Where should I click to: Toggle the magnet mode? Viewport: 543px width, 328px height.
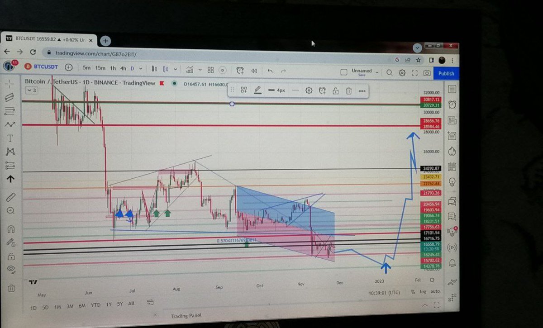point(11,229)
